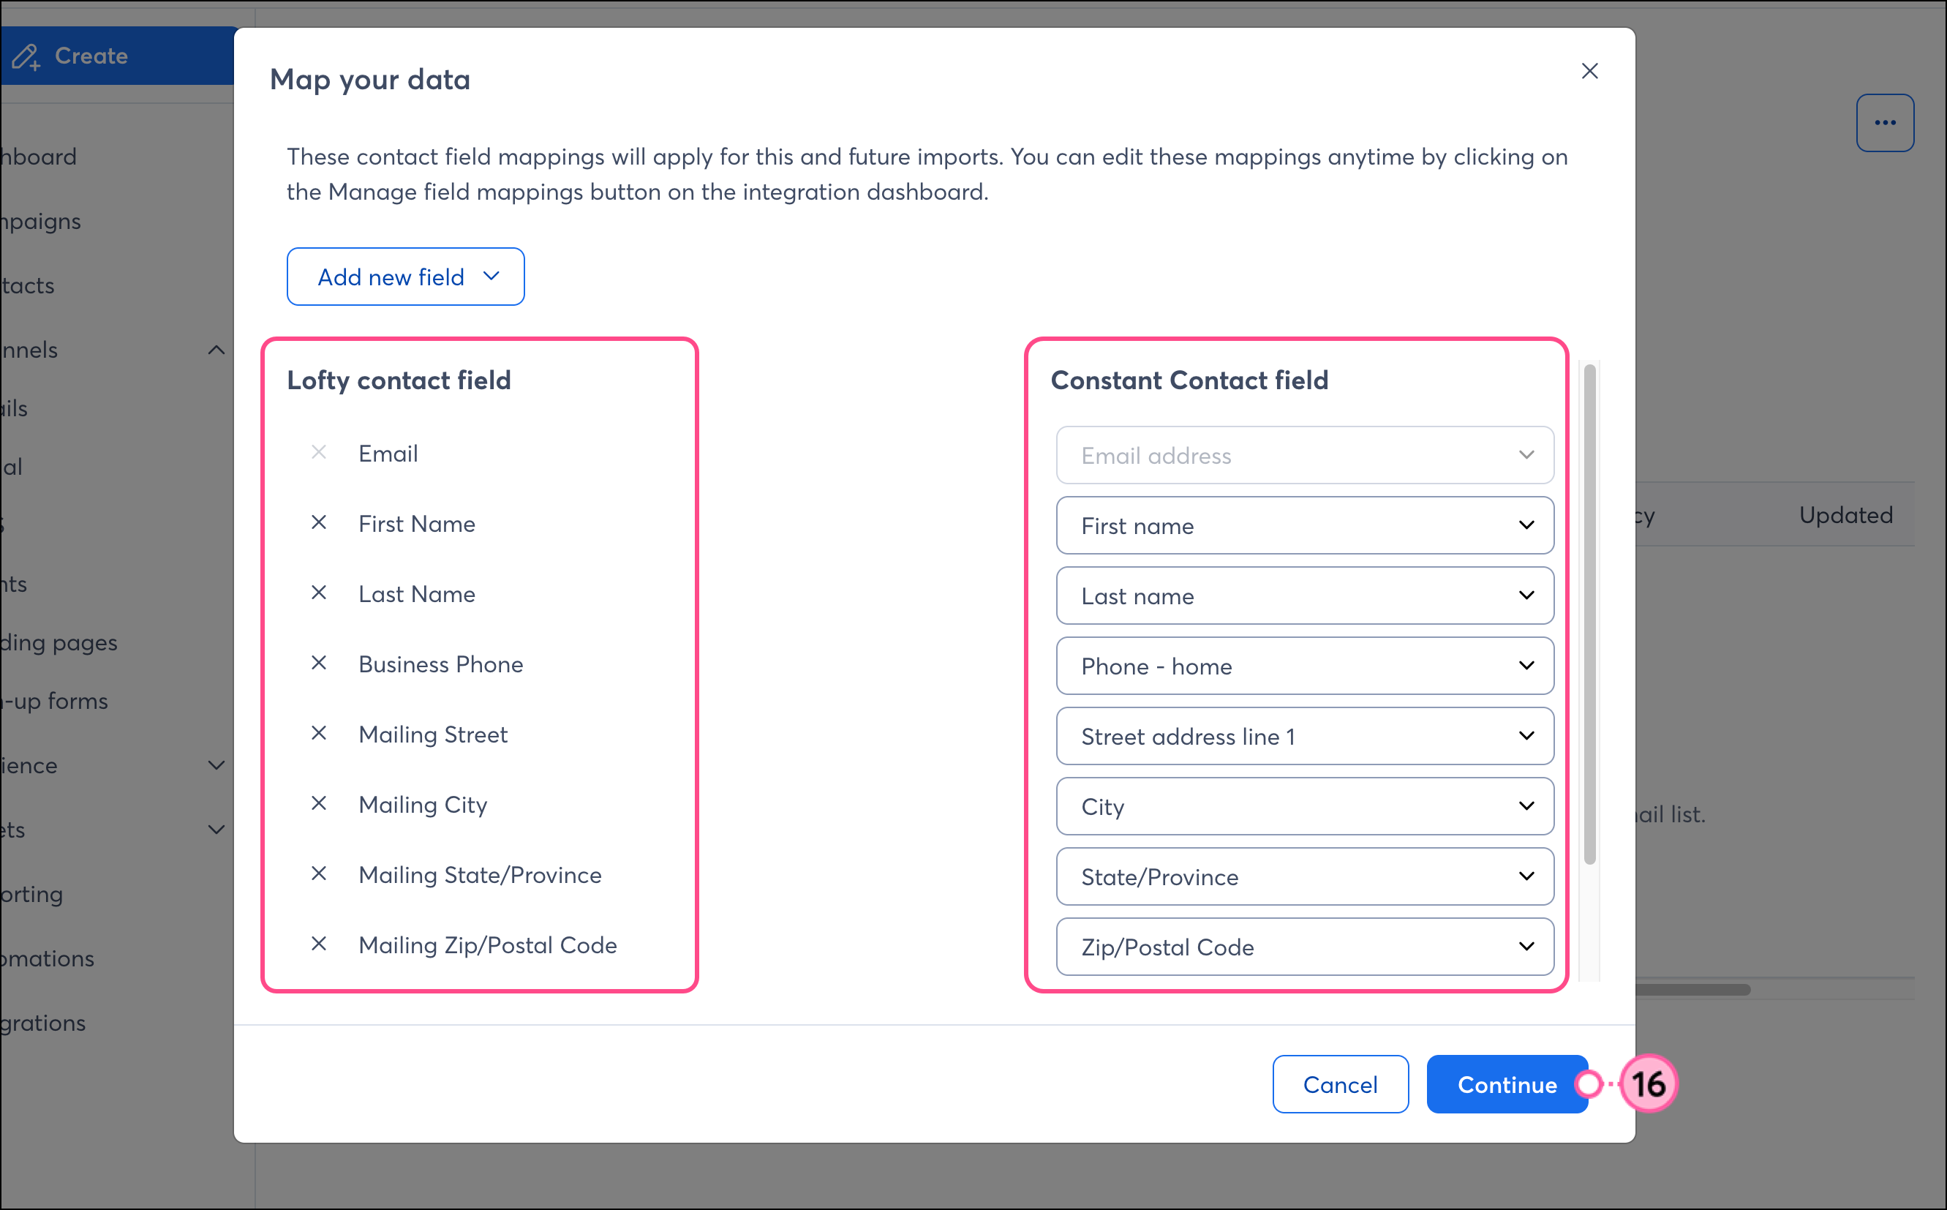This screenshot has width=1947, height=1210.
Task: Remove the Business Phone field mapping
Action: [x=318, y=664]
